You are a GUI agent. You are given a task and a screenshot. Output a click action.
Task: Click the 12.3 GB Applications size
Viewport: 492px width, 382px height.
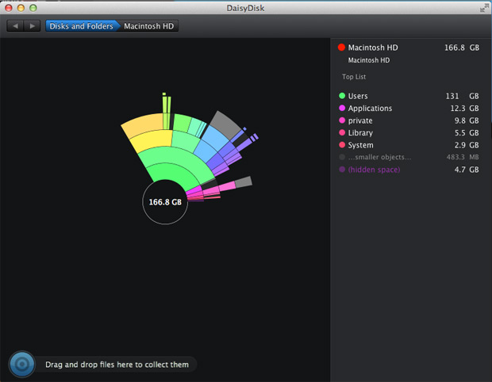tap(464, 108)
